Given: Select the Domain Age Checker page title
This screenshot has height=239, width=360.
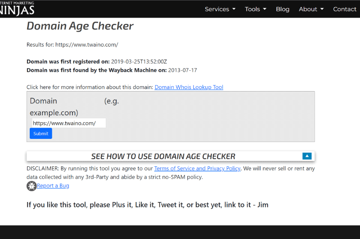Looking at the screenshot, I should tap(80, 26).
